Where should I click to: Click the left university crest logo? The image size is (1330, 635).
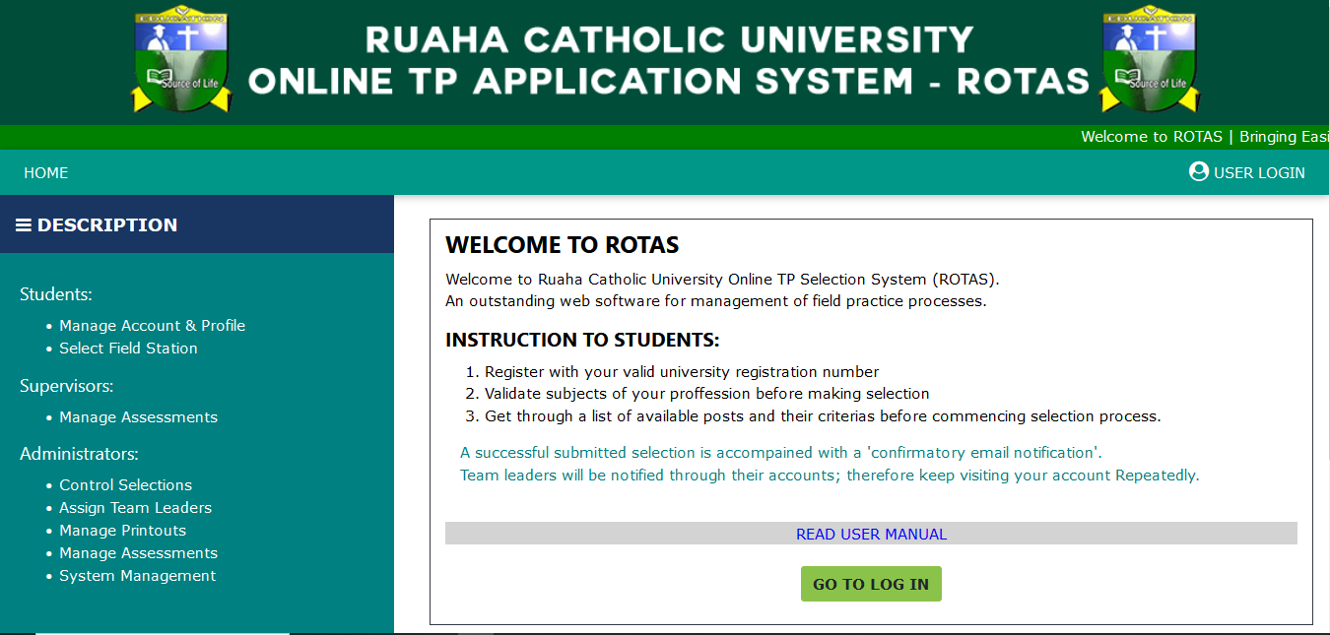[181, 61]
